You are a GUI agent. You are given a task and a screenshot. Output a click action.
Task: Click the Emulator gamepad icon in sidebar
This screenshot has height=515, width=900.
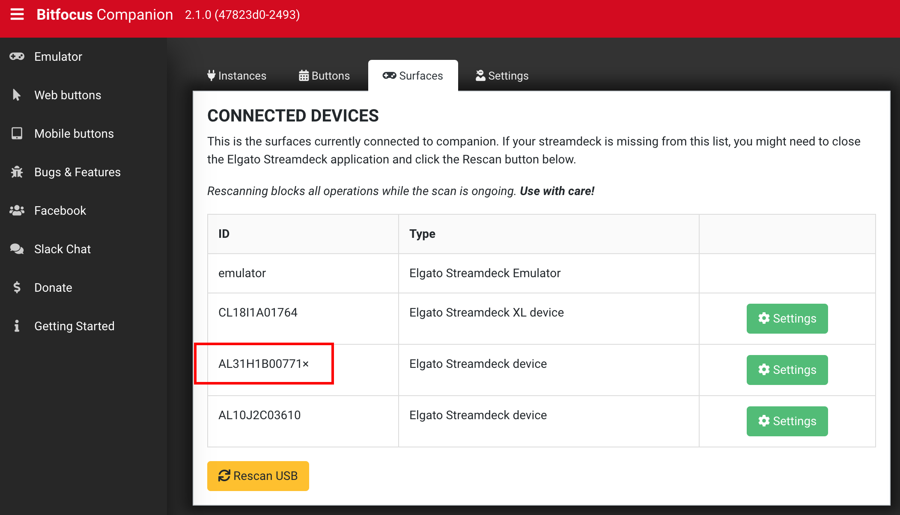[17, 56]
